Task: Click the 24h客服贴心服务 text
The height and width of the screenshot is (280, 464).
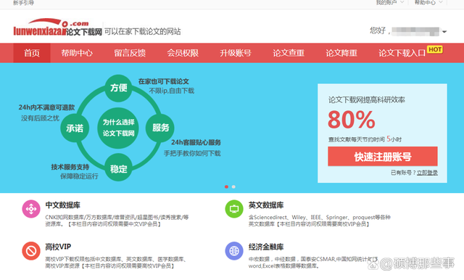Action: point(196,142)
